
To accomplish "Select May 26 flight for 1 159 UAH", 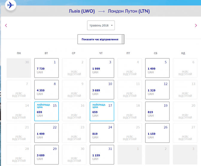I will click(x=157, y=133).
